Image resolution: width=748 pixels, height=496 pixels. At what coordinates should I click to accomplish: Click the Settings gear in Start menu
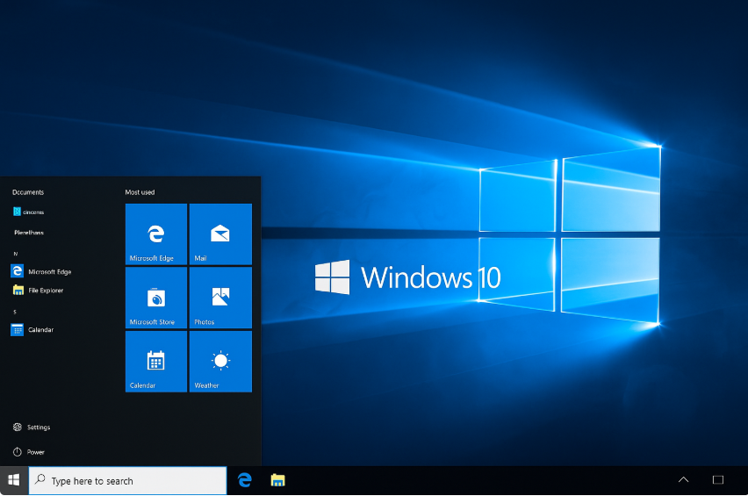coord(18,427)
